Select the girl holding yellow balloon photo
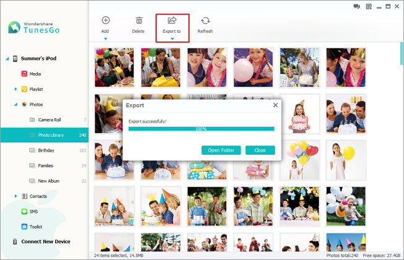Viewport: 404px width, 260px height. 346,160
